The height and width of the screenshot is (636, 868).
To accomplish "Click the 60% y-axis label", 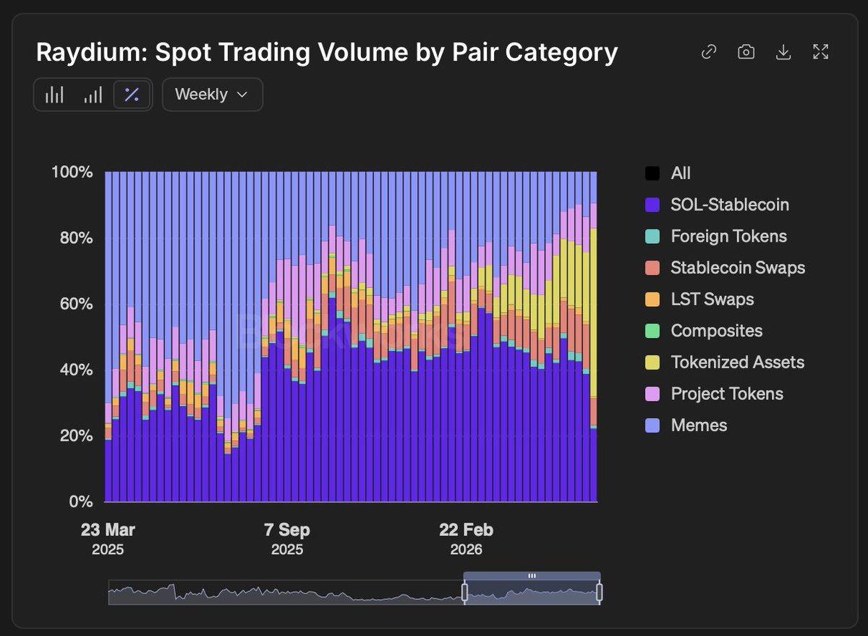I will click(x=76, y=305).
